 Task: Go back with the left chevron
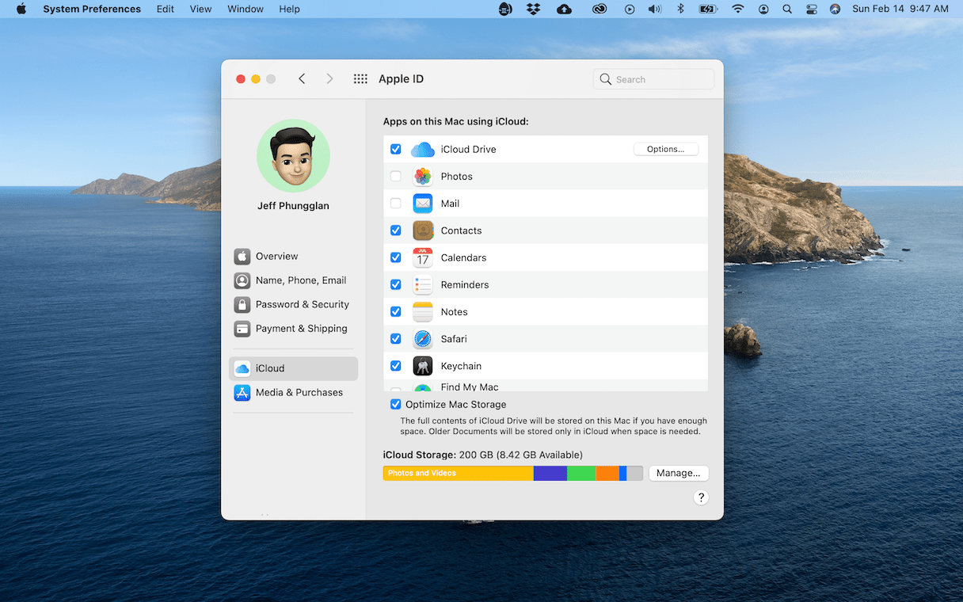302,79
